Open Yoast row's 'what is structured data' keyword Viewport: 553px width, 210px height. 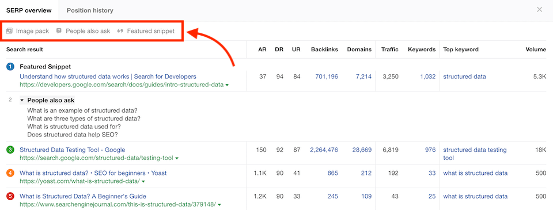475,173
